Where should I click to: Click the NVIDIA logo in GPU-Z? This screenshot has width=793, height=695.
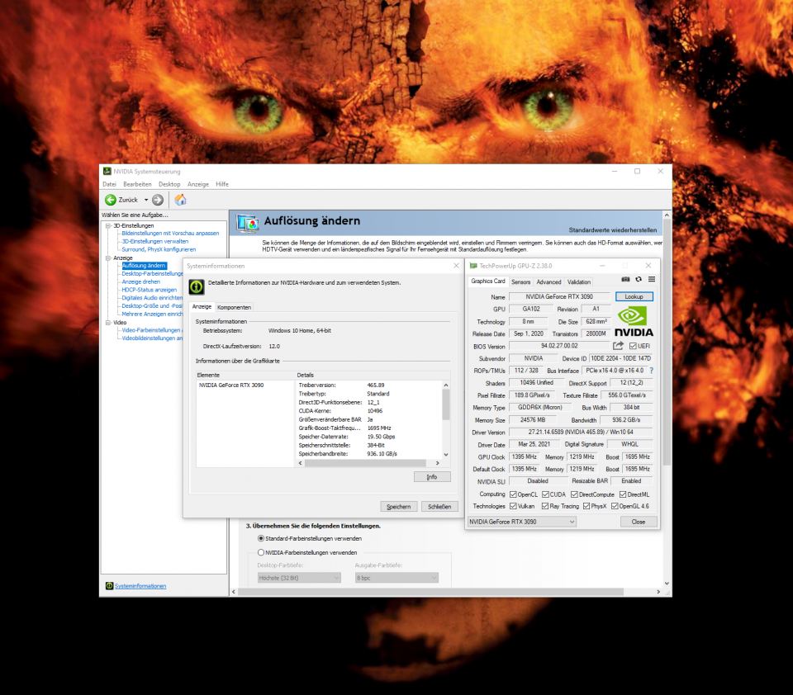(x=634, y=323)
